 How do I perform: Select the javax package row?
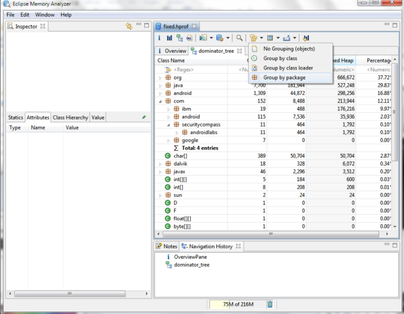[273, 171]
